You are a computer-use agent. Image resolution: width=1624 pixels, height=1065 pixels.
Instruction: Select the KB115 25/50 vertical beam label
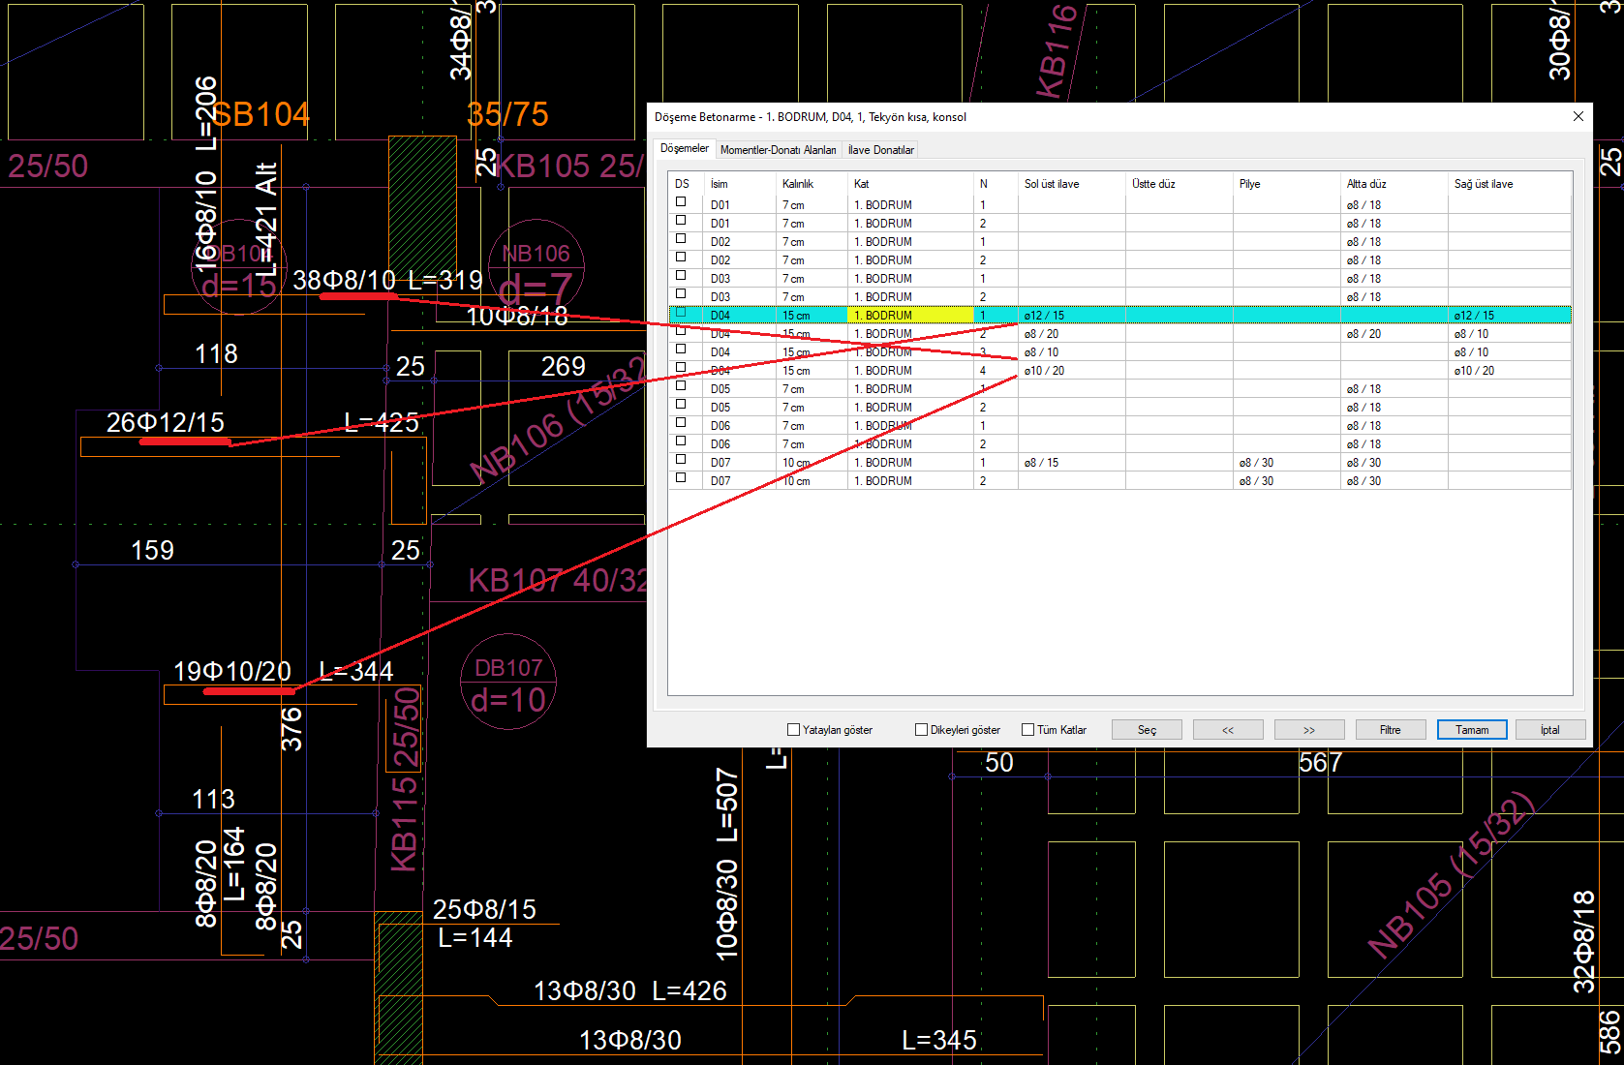point(405,778)
